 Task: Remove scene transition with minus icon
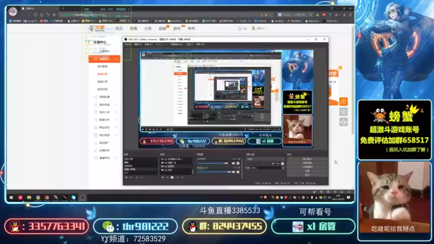[278, 164]
